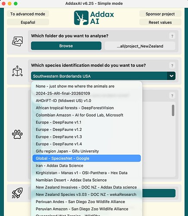
Task: Change language to Español
Action: [28, 22]
